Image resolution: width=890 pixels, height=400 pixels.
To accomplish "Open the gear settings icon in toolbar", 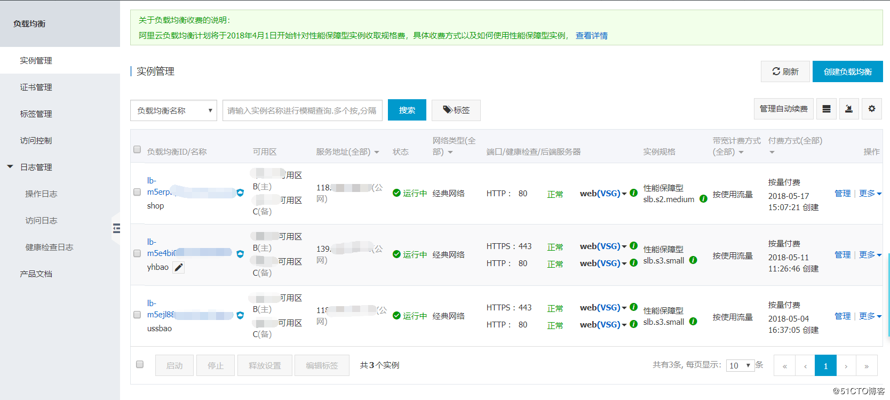I will [x=872, y=109].
